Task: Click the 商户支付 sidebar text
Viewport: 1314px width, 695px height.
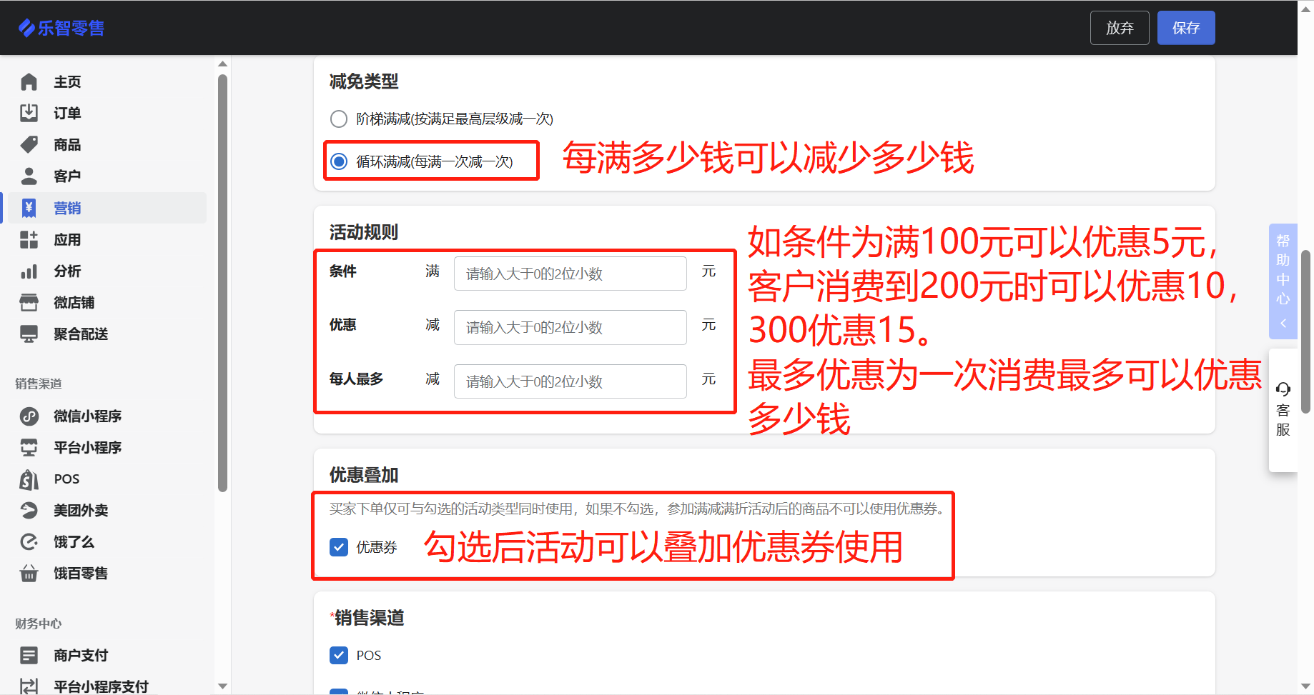Action: pos(81,655)
